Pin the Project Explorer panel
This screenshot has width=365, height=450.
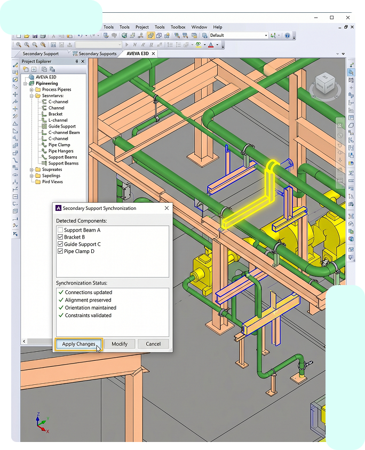77,61
